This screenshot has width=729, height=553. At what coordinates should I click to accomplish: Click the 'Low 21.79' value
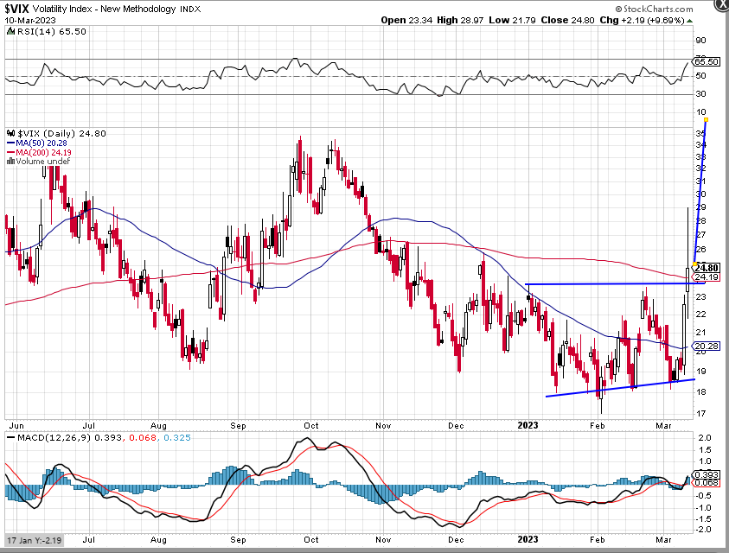(x=512, y=21)
